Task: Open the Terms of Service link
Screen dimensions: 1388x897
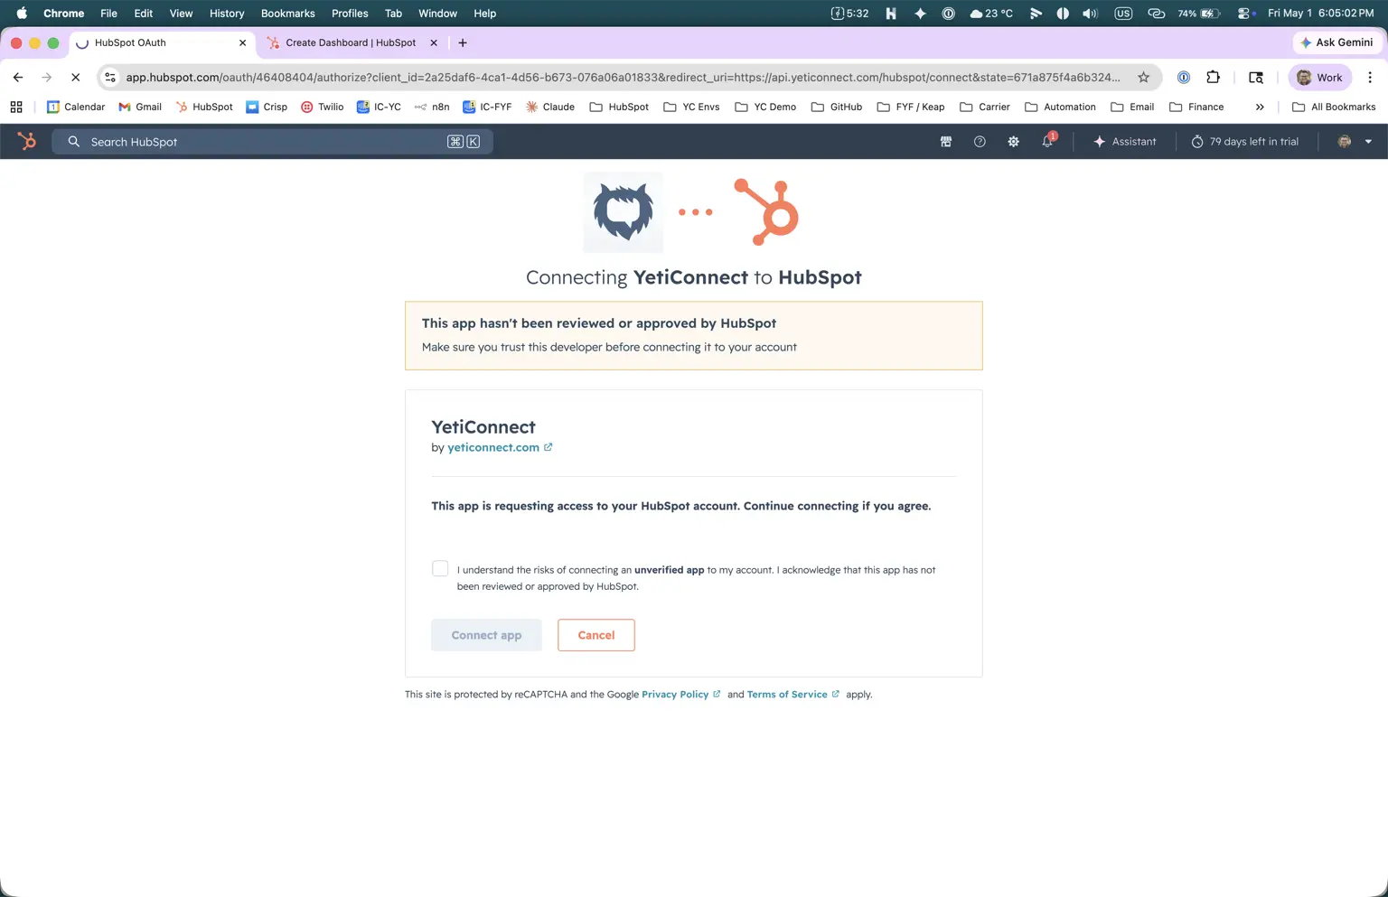Action: (x=792, y=695)
